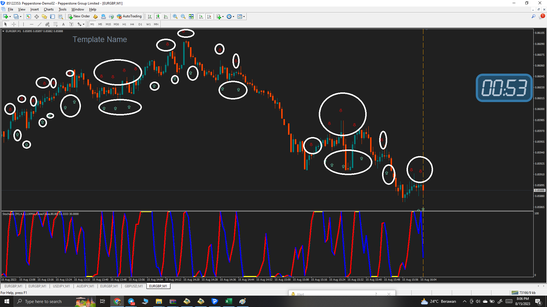Click the Windows search box

tap(43, 301)
